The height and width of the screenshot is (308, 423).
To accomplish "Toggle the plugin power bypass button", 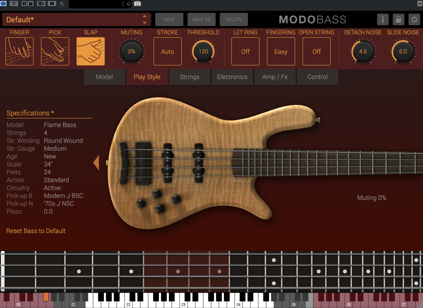I will coord(3,4).
